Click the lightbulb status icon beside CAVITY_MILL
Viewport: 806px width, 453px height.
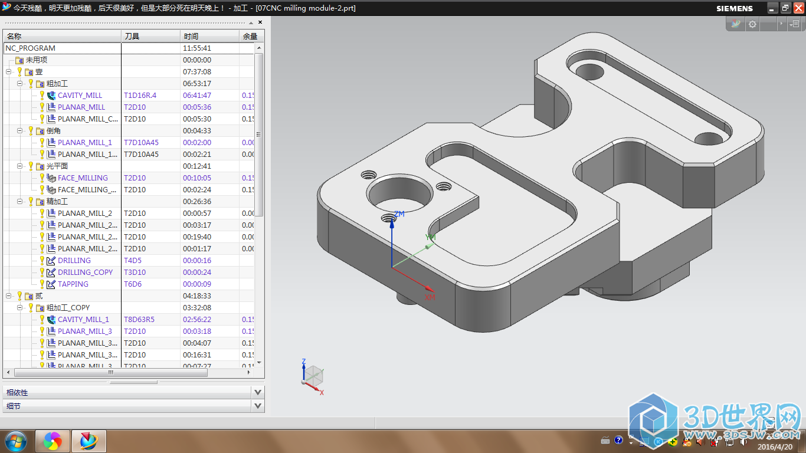click(42, 95)
